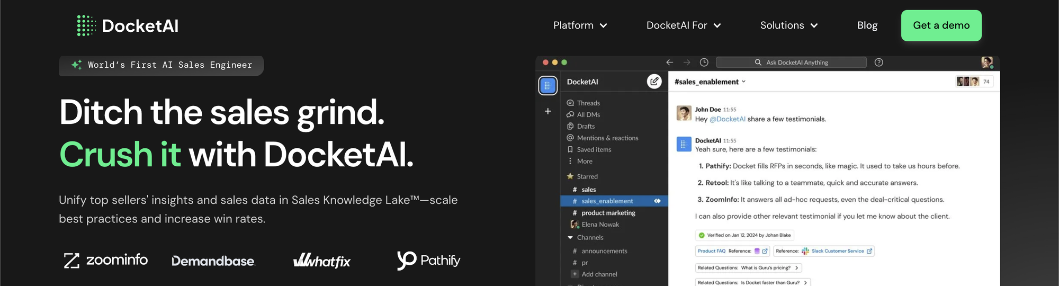Click the plus icon to add workspace
This screenshot has height=286, width=1059.
point(548,111)
